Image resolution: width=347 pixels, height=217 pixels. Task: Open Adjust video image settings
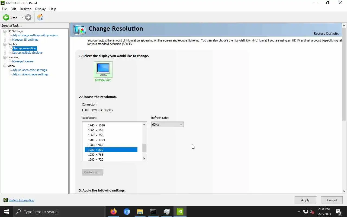[x=30, y=74]
